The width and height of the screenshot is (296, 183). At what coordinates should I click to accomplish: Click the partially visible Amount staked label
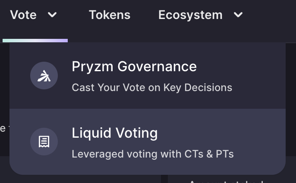[226, 181]
